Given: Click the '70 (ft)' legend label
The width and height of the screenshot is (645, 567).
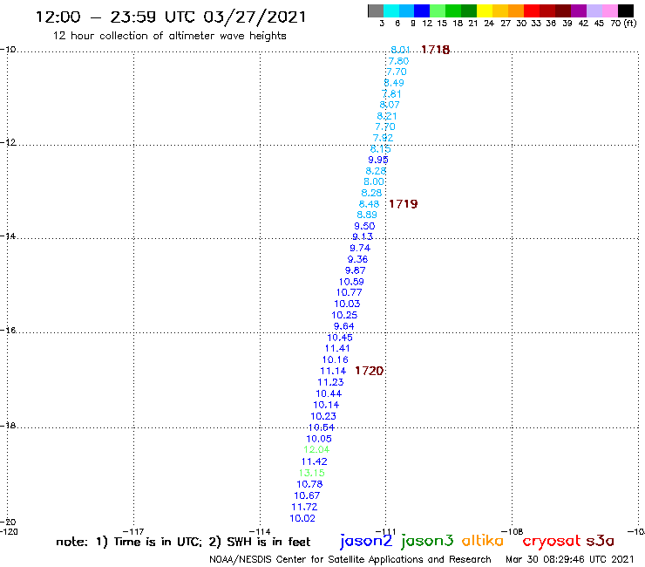Looking at the screenshot, I should (x=623, y=24).
